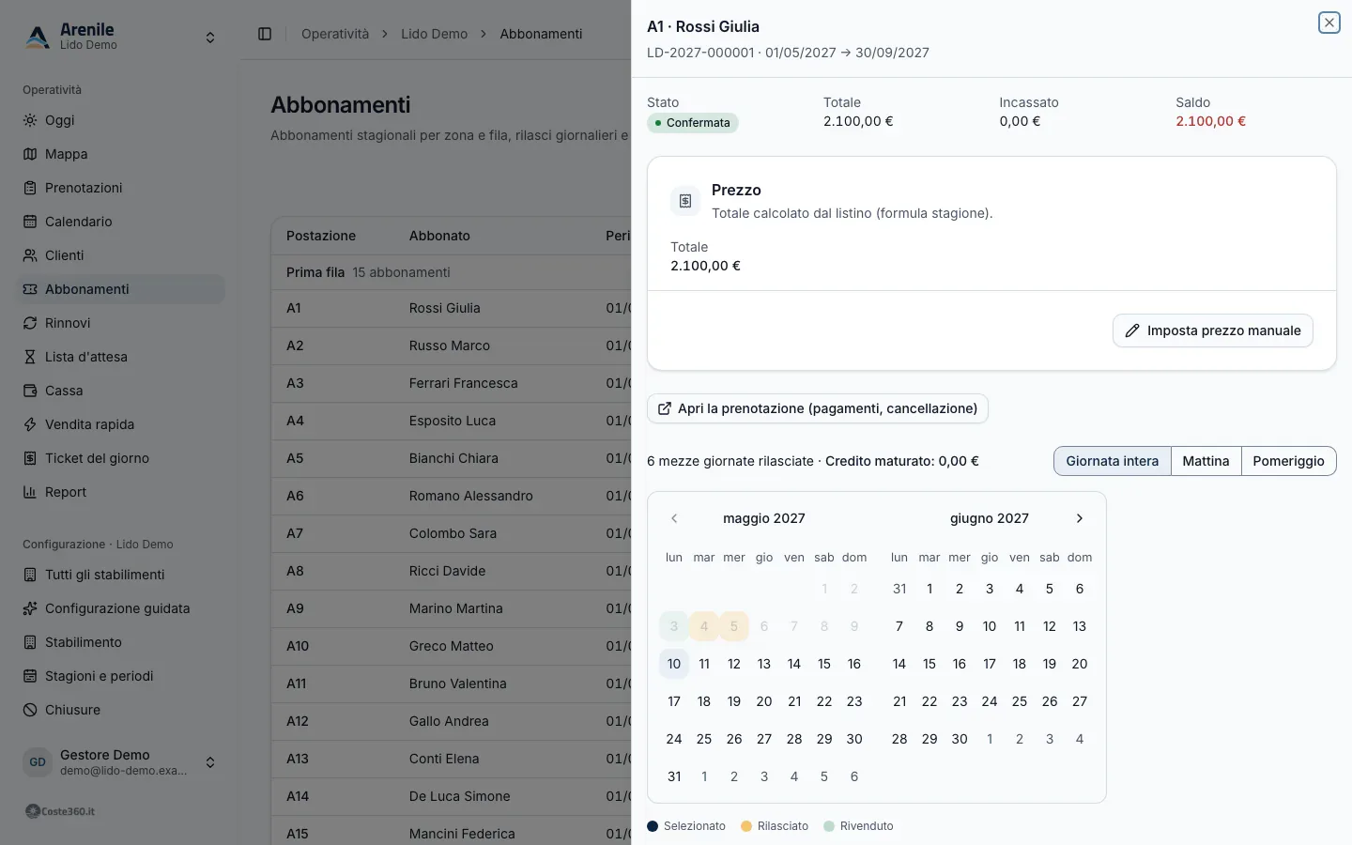Select the released day 4 maggio

(704, 626)
